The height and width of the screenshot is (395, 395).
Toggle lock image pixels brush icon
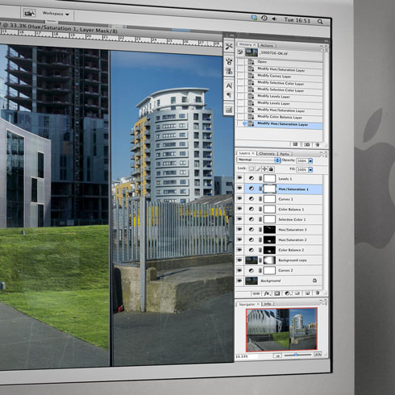258,168
